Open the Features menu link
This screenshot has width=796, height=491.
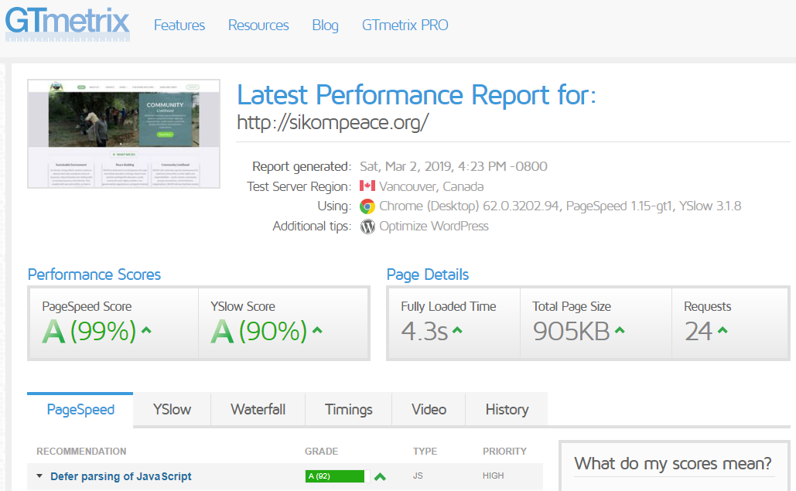click(x=179, y=26)
